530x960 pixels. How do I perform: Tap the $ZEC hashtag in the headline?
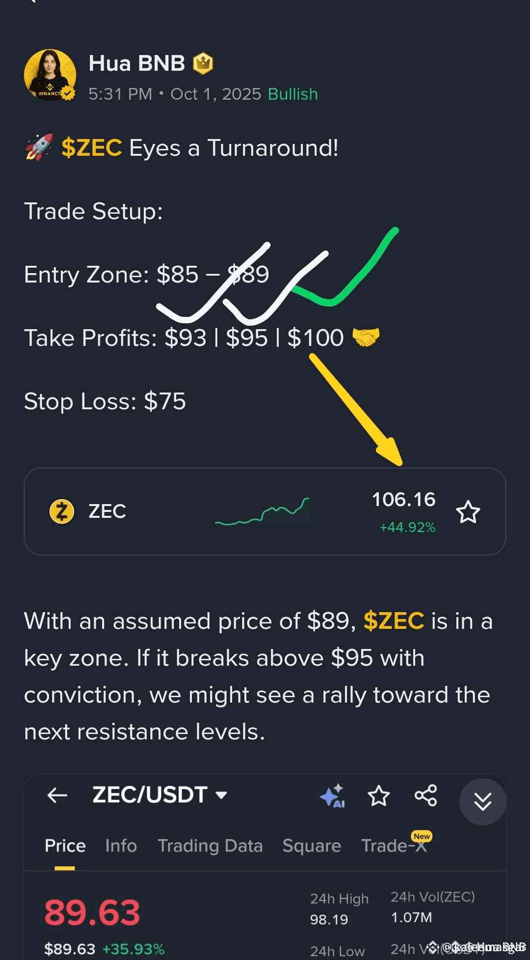91,148
